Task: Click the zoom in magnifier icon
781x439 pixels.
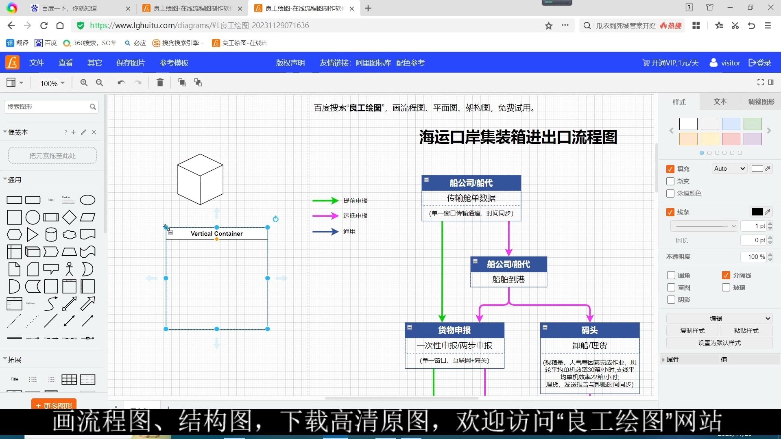Action: (84, 83)
